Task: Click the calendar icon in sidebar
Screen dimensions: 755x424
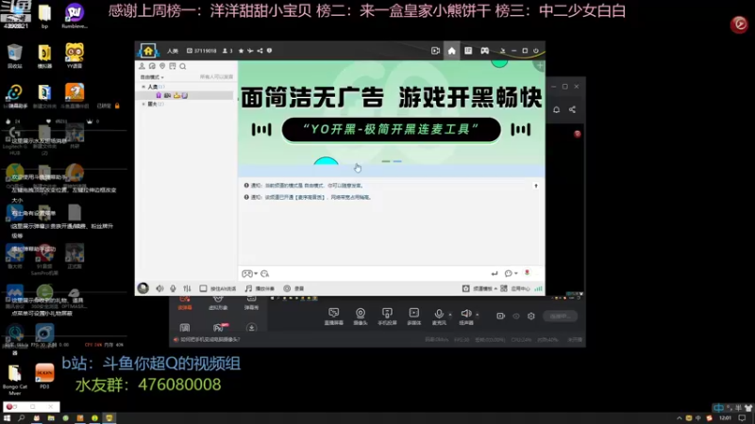Action: (173, 66)
